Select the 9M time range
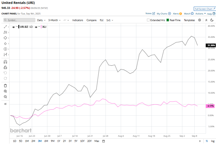216x145 pixels. point(53,141)
